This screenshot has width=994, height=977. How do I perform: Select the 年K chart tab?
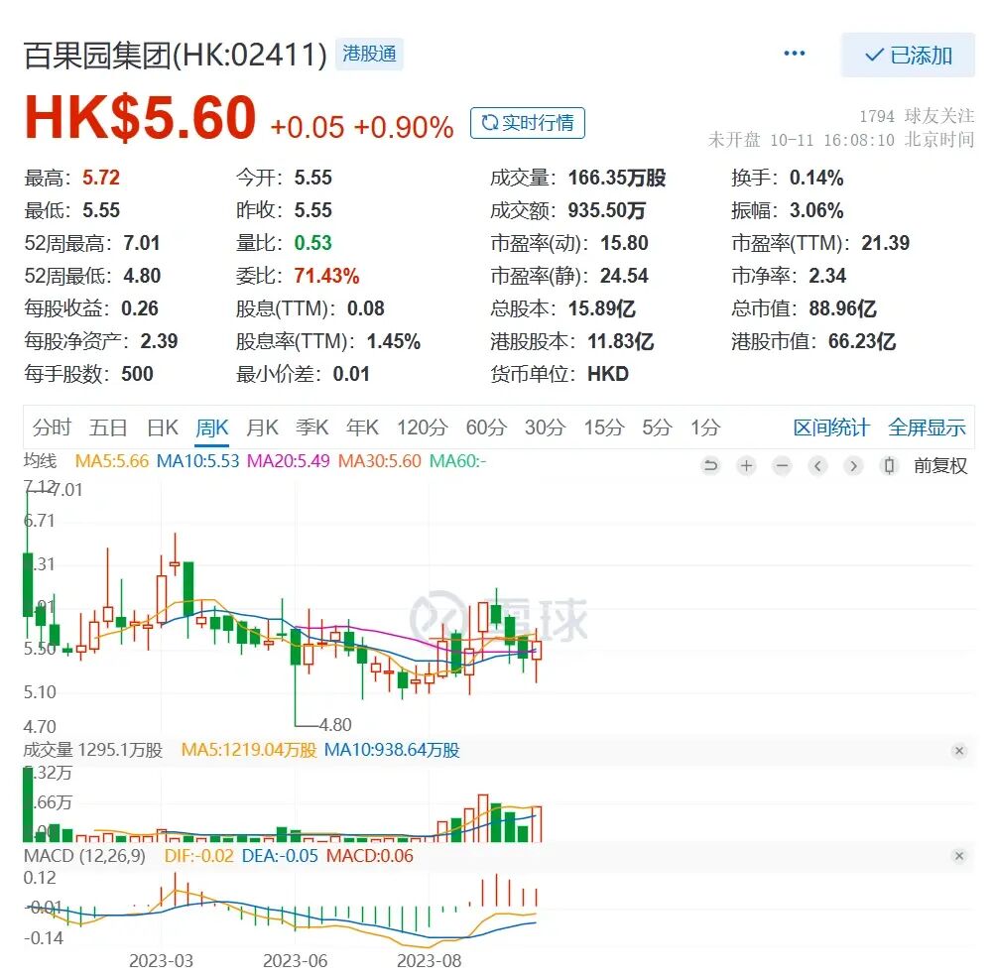coord(362,427)
